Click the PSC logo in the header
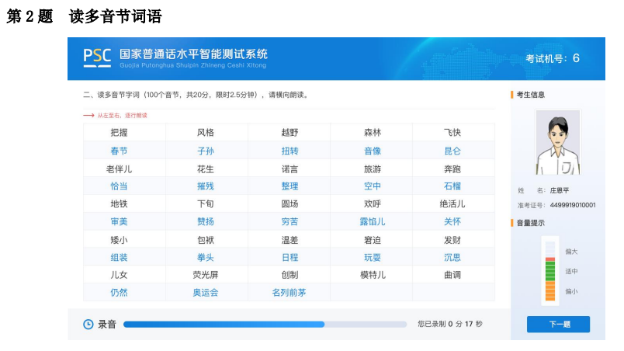Viewport: 624px width, 351px height. click(x=97, y=57)
